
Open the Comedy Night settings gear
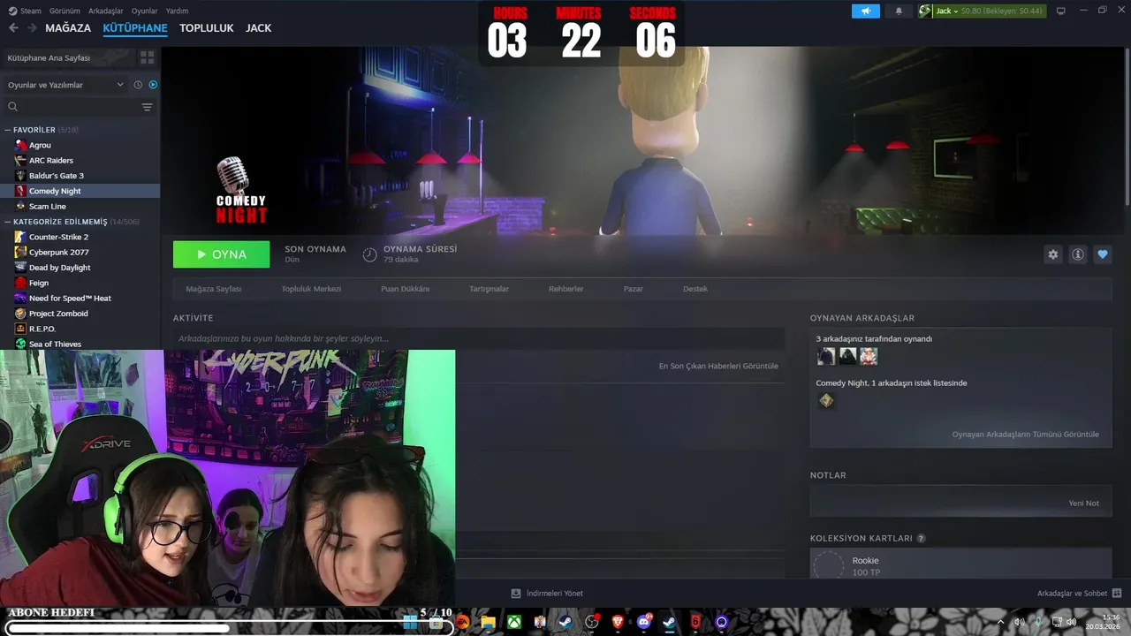pyautogui.click(x=1052, y=254)
